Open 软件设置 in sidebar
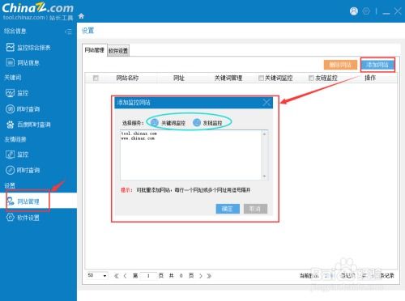The image size is (405, 301). pyautogui.click(x=23, y=218)
